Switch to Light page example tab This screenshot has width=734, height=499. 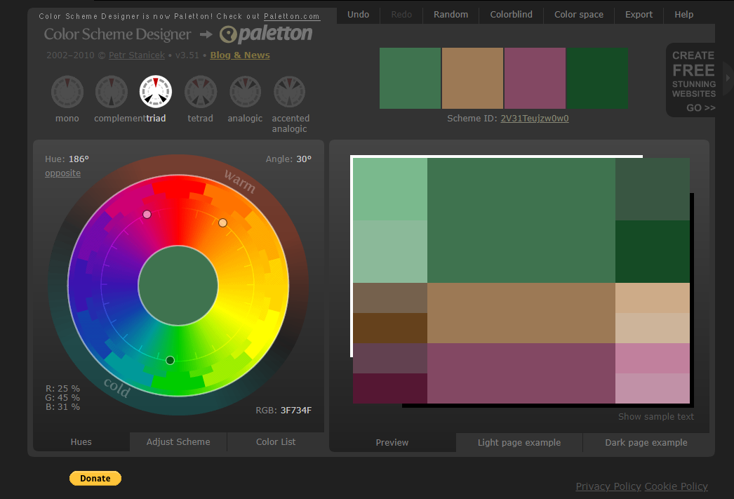519,443
